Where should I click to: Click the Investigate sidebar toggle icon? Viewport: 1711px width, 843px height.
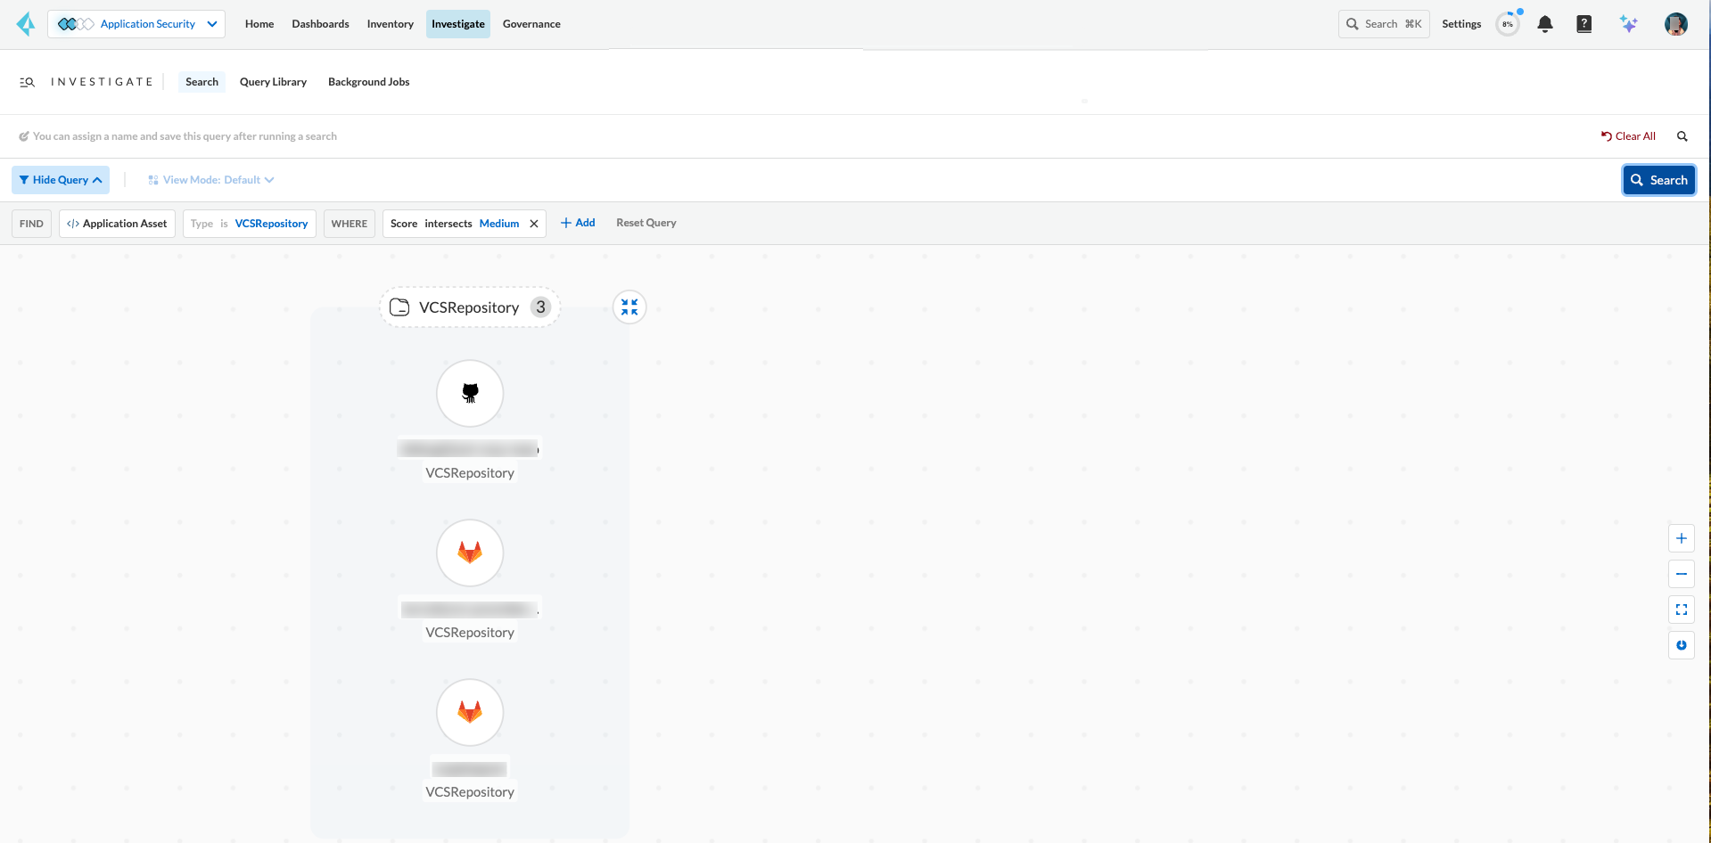pyautogui.click(x=28, y=82)
